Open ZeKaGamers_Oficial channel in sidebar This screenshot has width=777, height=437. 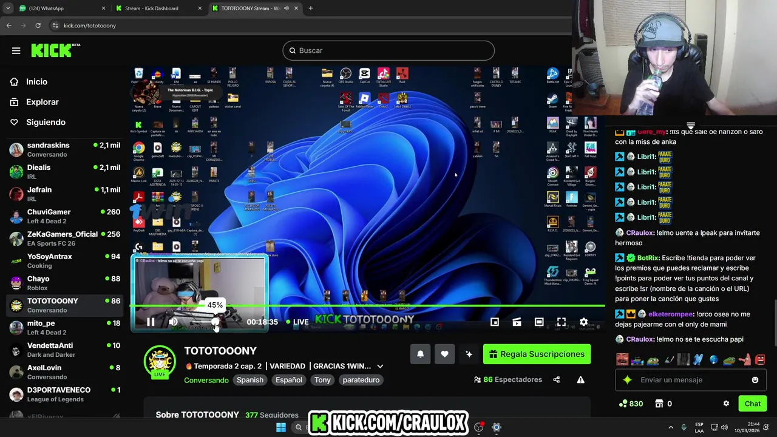point(64,239)
